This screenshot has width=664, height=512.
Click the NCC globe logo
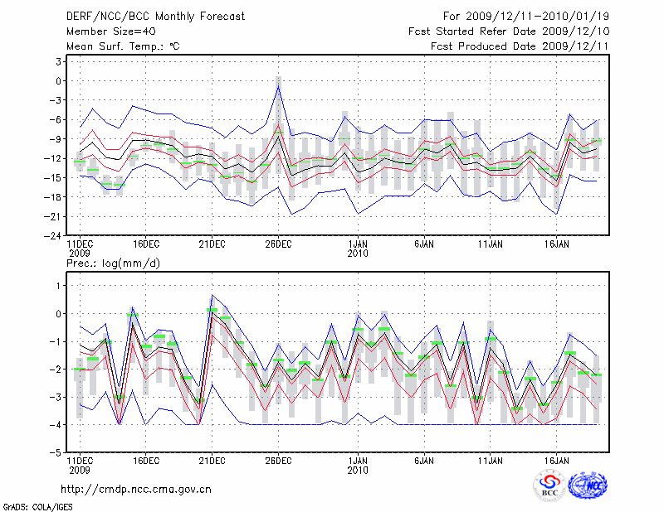(586, 485)
